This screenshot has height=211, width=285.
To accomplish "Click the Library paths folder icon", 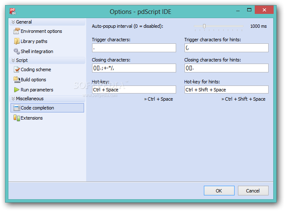I will tap(16, 41).
